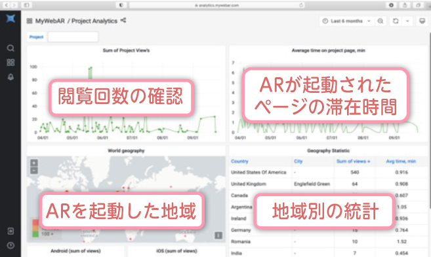Go forward with the browser forward arrow
This screenshot has width=431, height=257.
[x=14, y=5]
